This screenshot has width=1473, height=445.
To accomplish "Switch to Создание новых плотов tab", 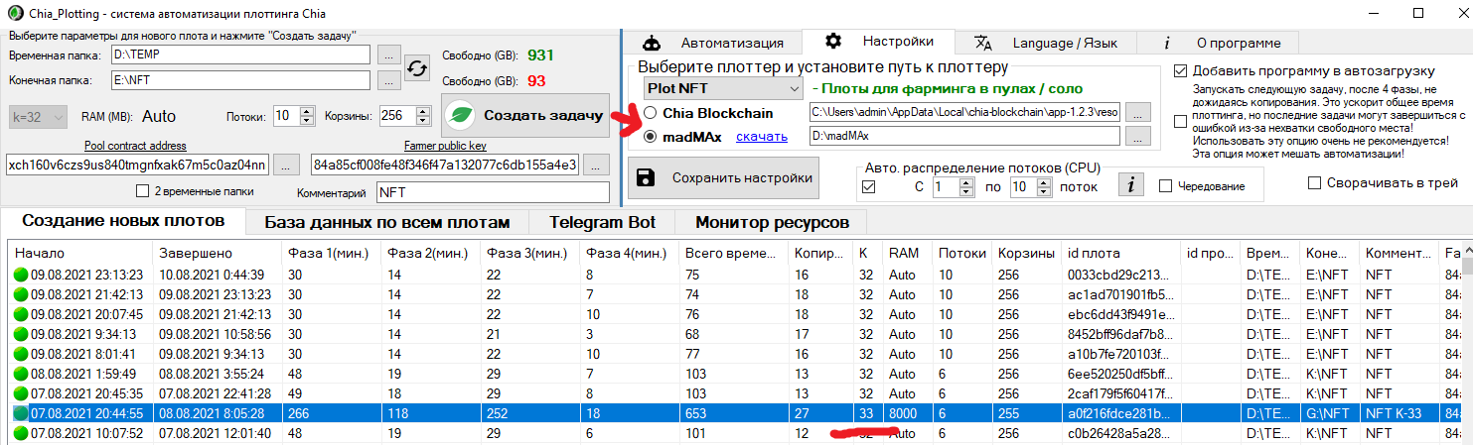I will (123, 221).
